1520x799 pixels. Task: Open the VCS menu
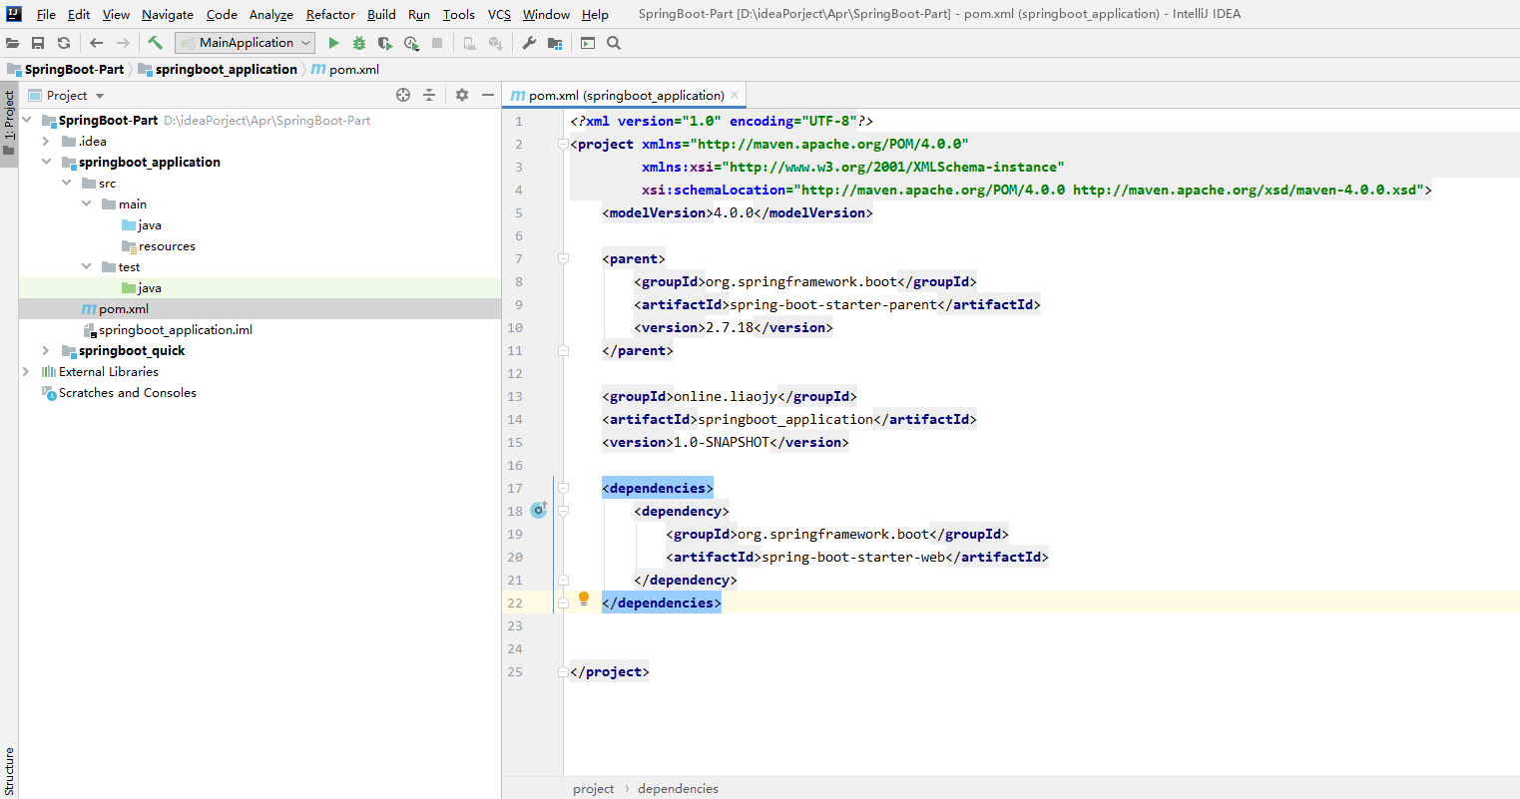click(x=499, y=14)
